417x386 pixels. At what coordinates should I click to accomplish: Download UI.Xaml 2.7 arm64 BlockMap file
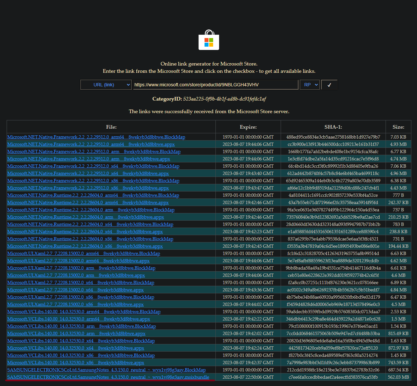click(84, 253)
